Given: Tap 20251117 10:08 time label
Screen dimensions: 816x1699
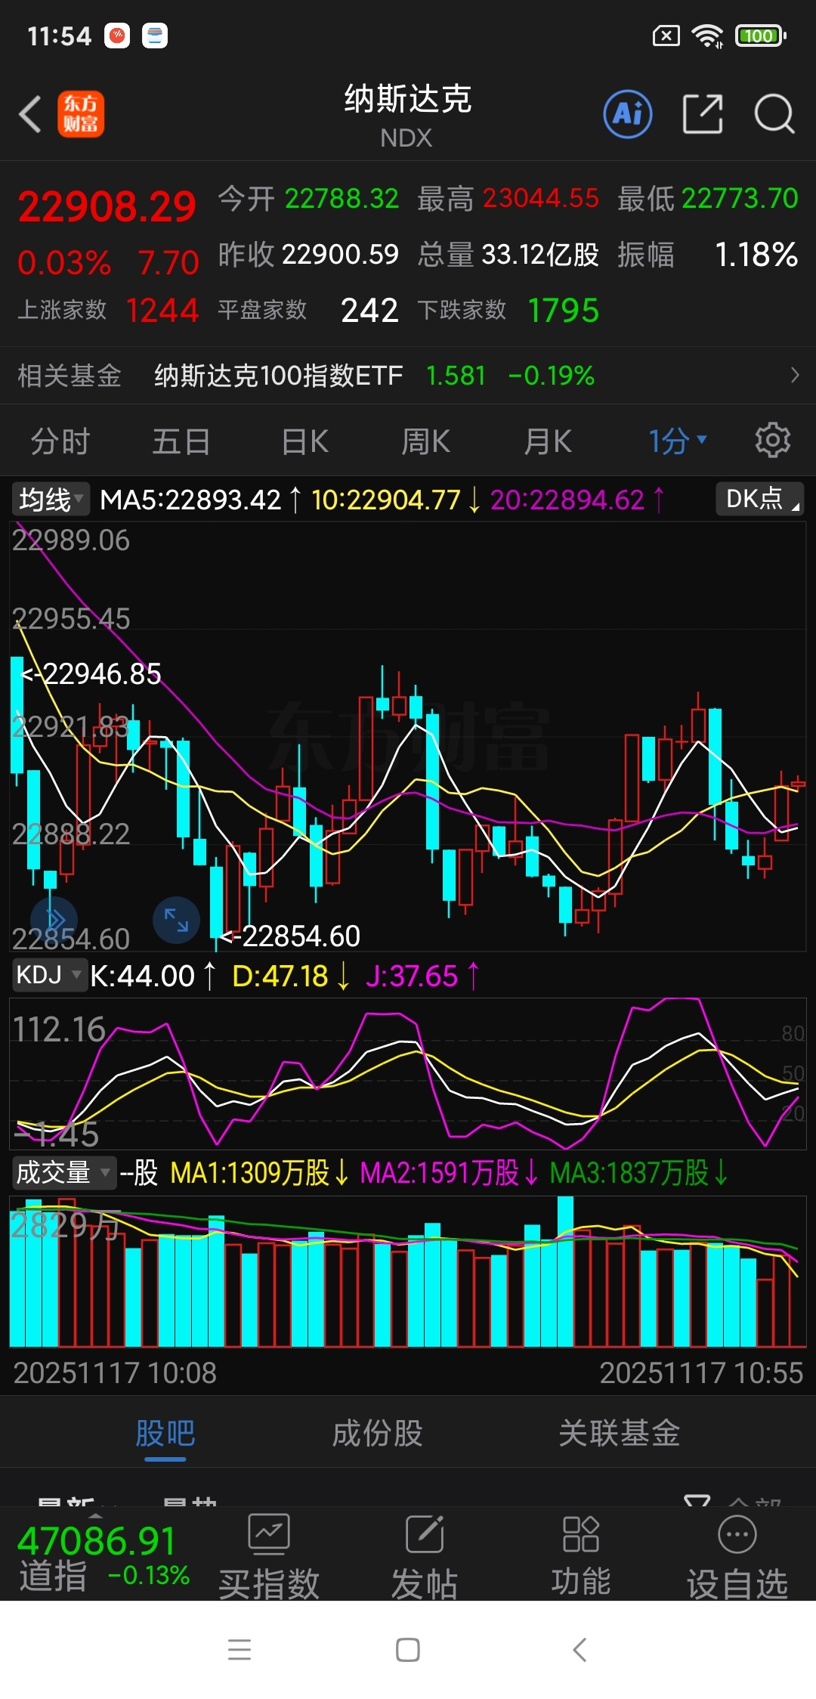Looking at the screenshot, I should (x=115, y=1373).
